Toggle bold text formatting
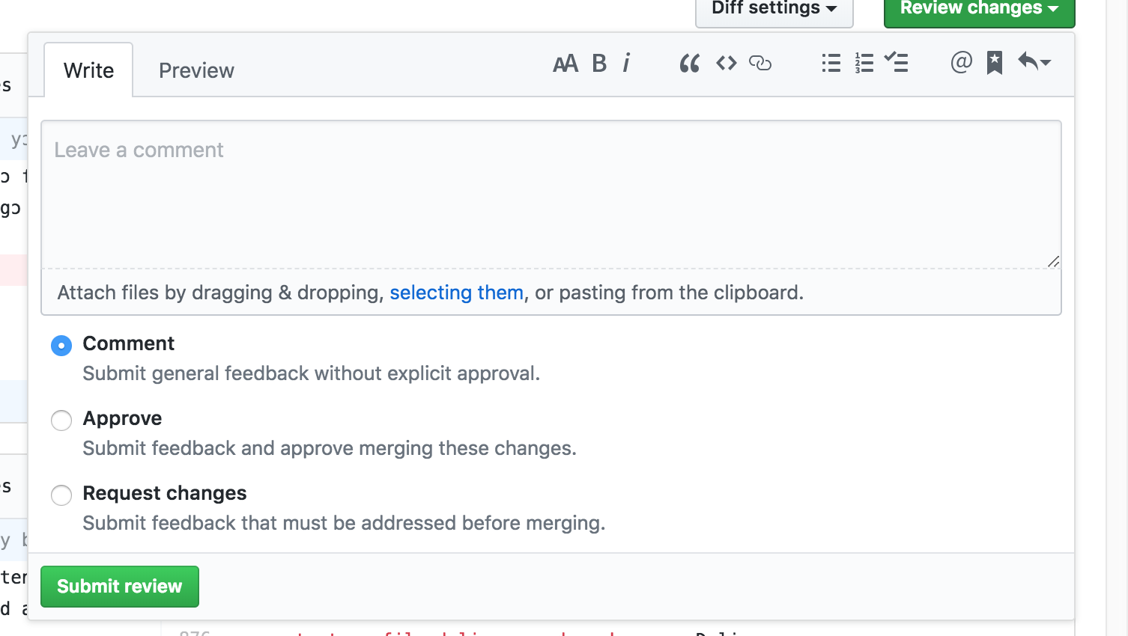The image size is (1128, 636). pyautogui.click(x=599, y=64)
